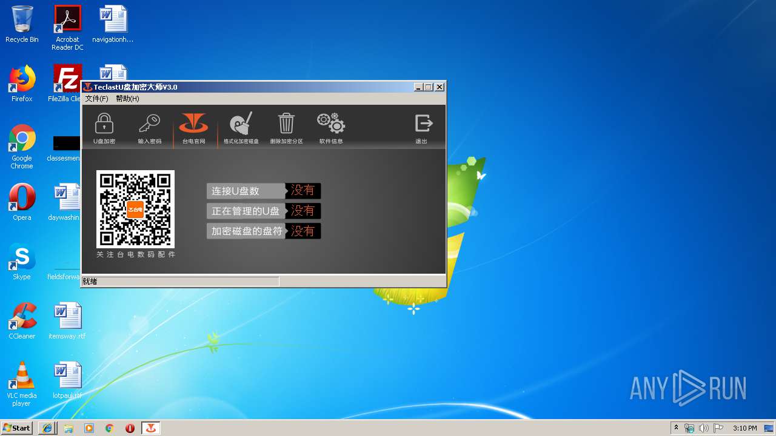Click the Show desktop button
776x436 pixels.
pyautogui.click(x=770, y=428)
